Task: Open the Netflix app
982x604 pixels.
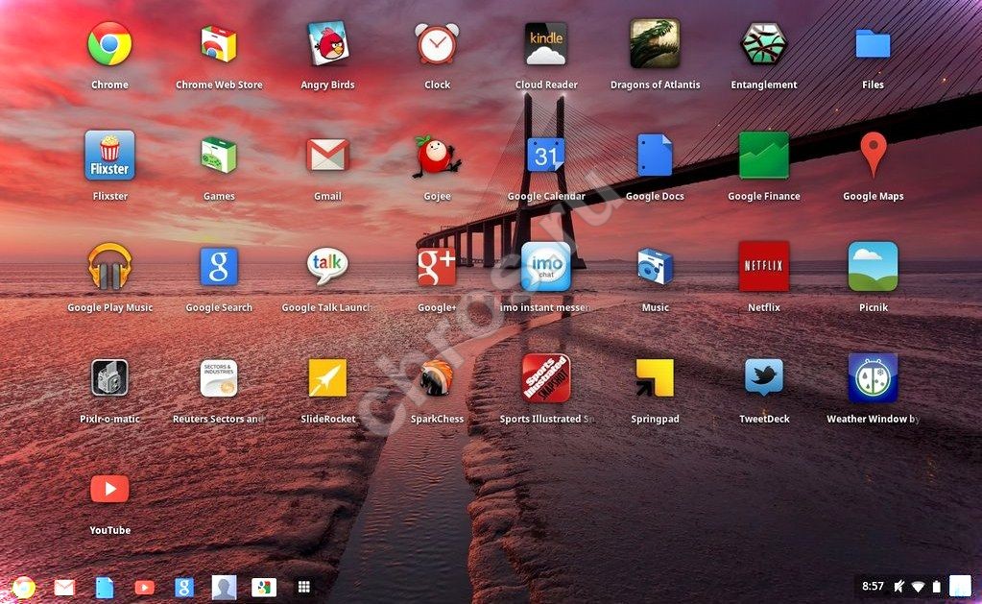Action: pos(763,267)
